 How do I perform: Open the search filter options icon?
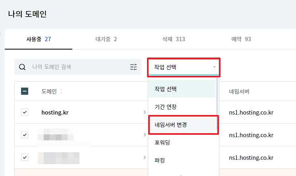tap(133, 67)
